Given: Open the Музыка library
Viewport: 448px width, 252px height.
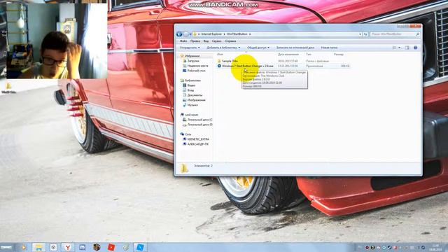Looking at the screenshot, I should (190, 105).
